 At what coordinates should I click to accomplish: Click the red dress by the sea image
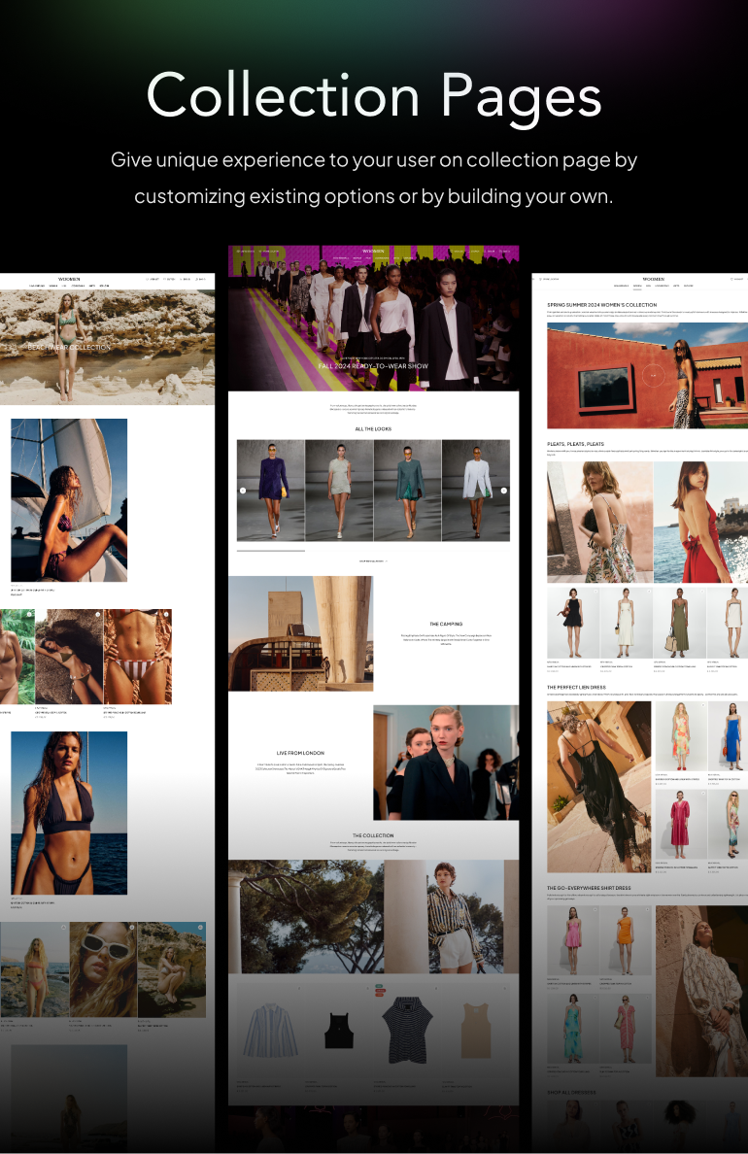point(700,522)
